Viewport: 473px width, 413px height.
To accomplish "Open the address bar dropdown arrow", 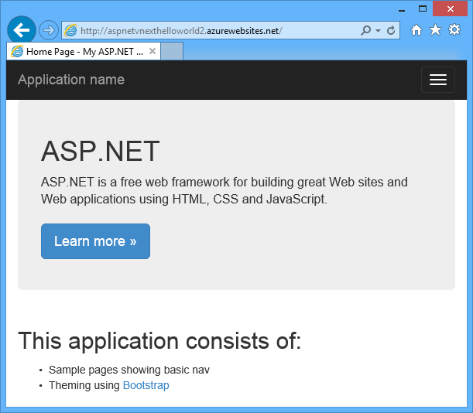I will coord(378,30).
